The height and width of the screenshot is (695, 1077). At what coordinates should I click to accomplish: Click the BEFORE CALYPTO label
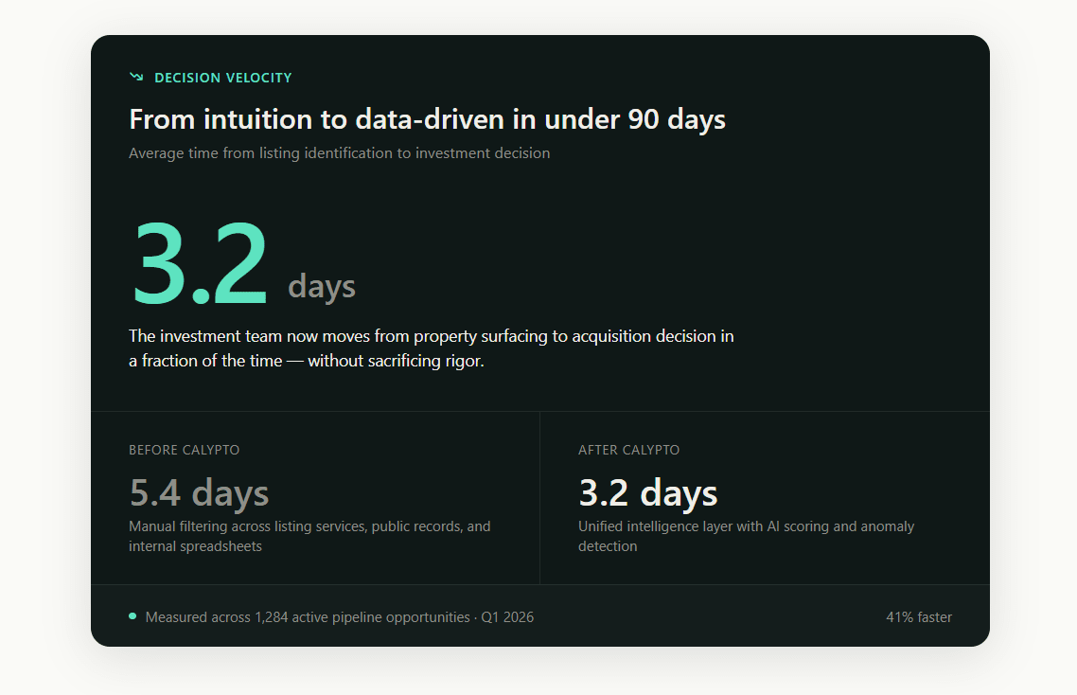click(x=185, y=450)
